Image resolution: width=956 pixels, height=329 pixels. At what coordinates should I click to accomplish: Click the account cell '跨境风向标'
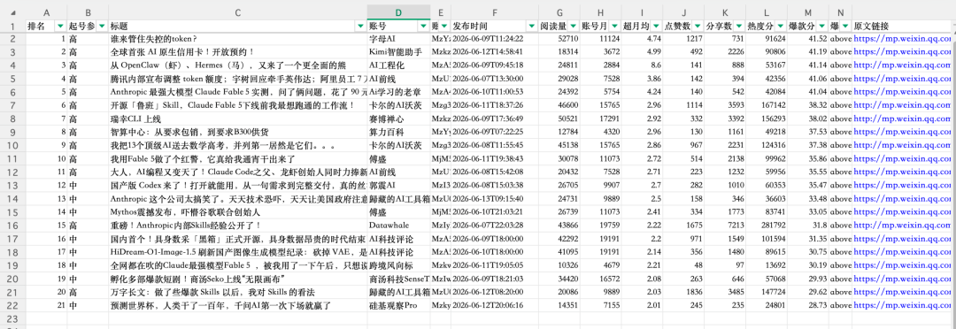click(x=398, y=265)
